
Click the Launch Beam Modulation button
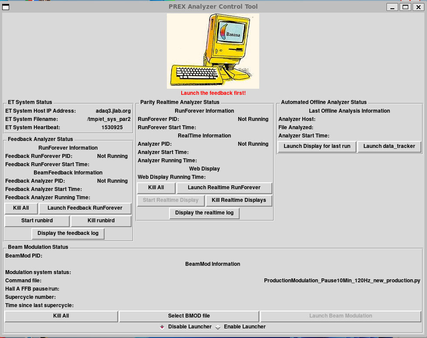(x=341, y=316)
